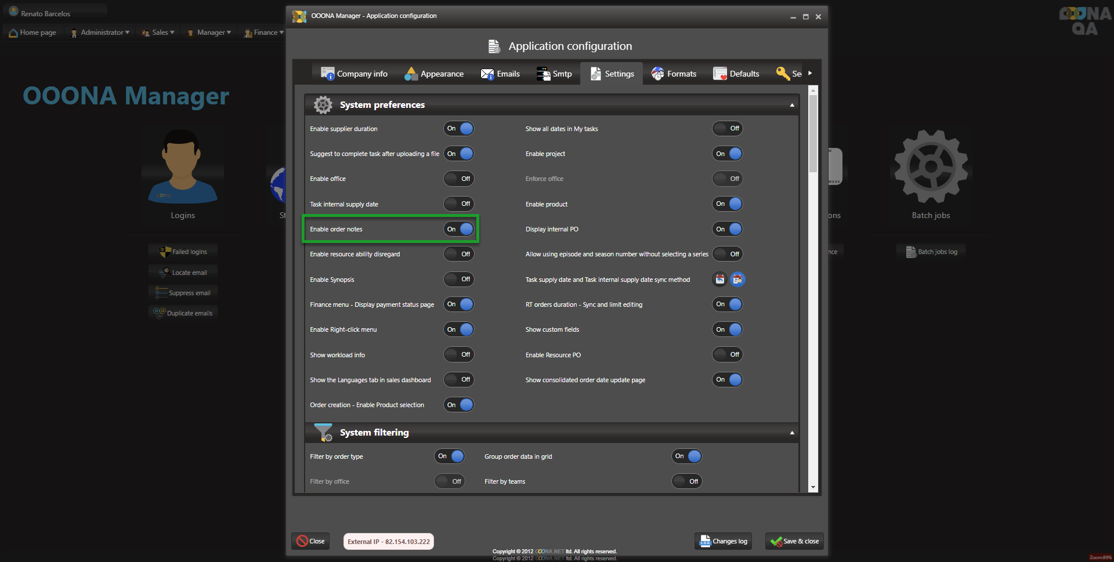Click the System preferences gear icon
Viewport: 1114px width, 562px height.
coord(323,105)
